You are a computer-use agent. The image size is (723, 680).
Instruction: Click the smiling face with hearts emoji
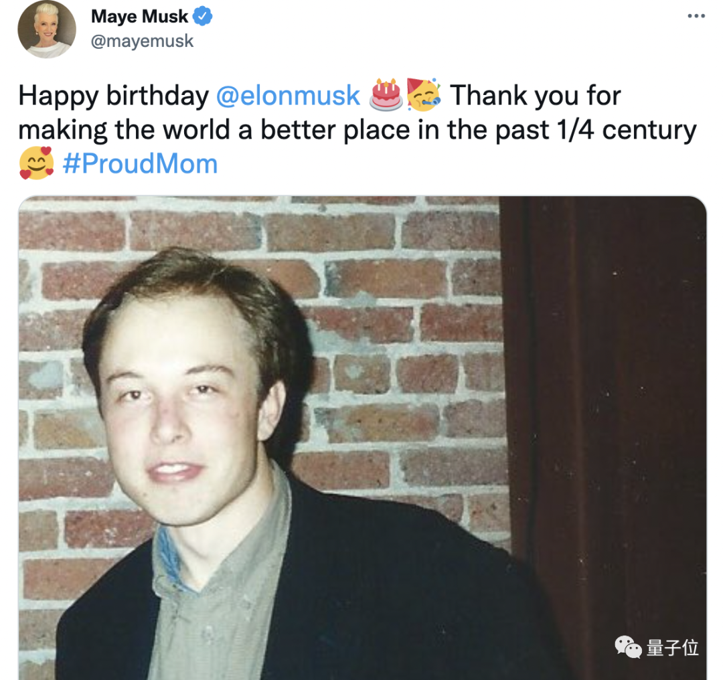[36, 164]
